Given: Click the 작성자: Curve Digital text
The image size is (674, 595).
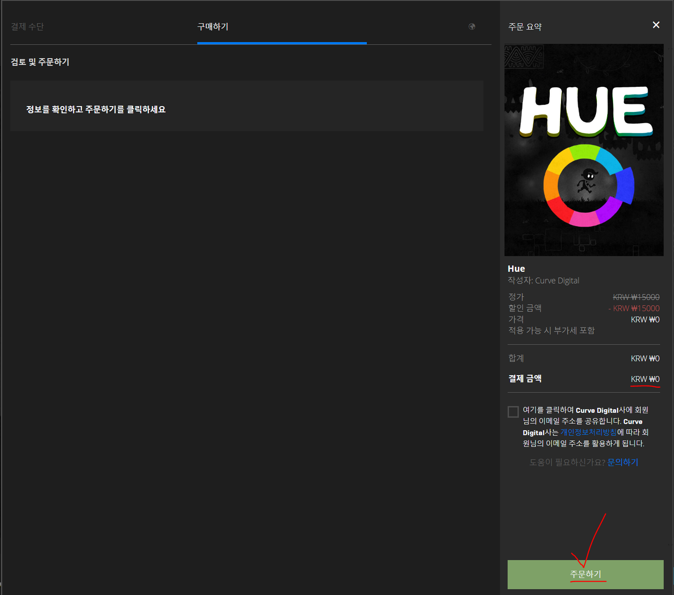Looking at the screenshot, I should point(544,281).
